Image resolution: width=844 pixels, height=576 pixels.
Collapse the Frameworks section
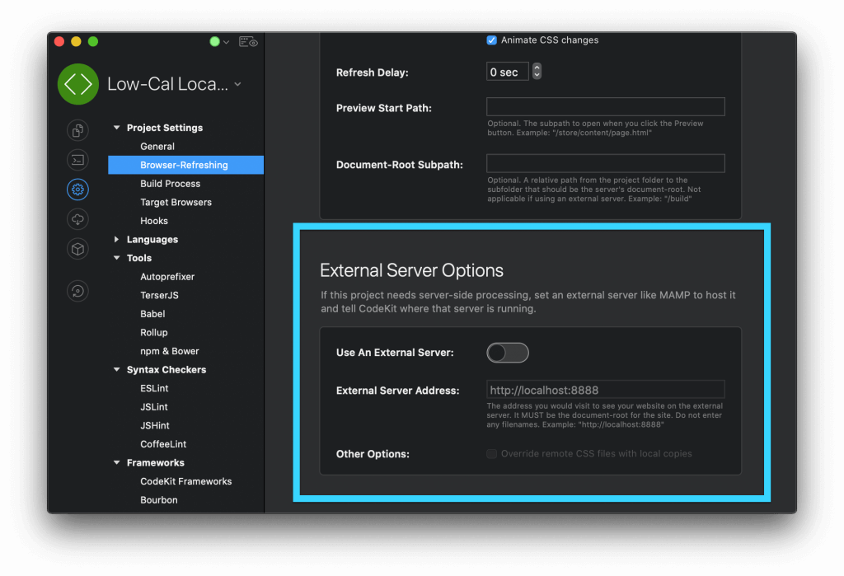(117, 463)
